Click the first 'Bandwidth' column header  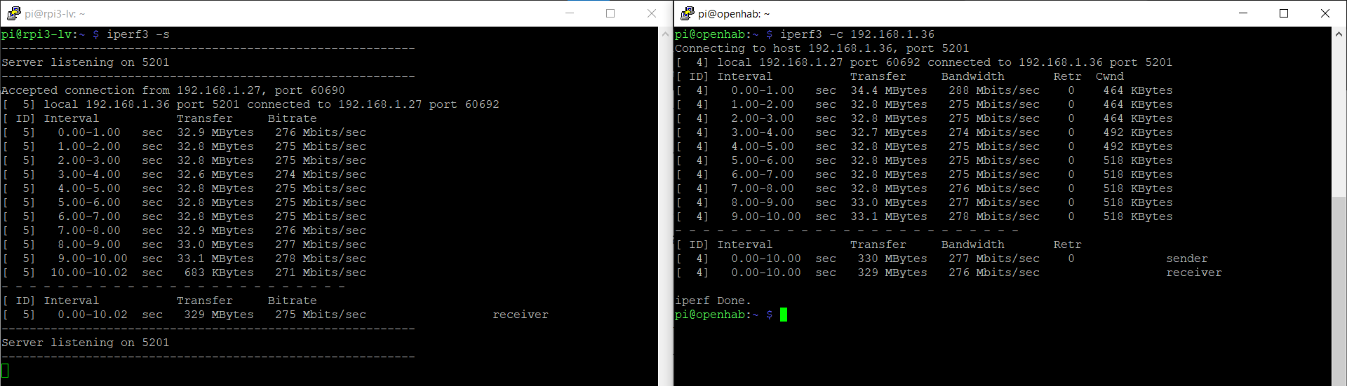973,76
